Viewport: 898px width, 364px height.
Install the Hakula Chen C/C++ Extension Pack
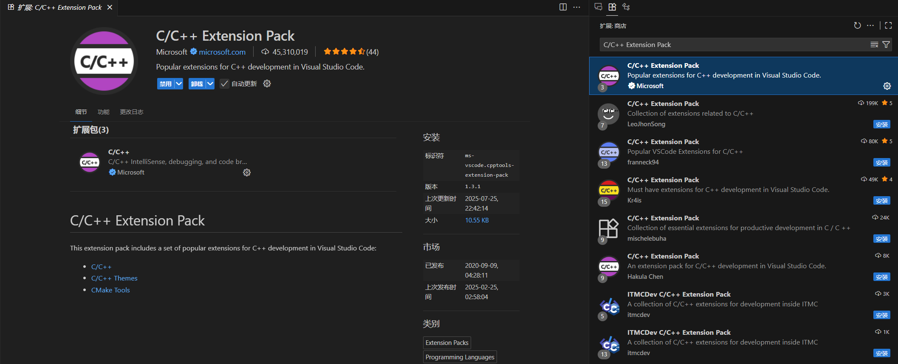click(x=882, y=277)
